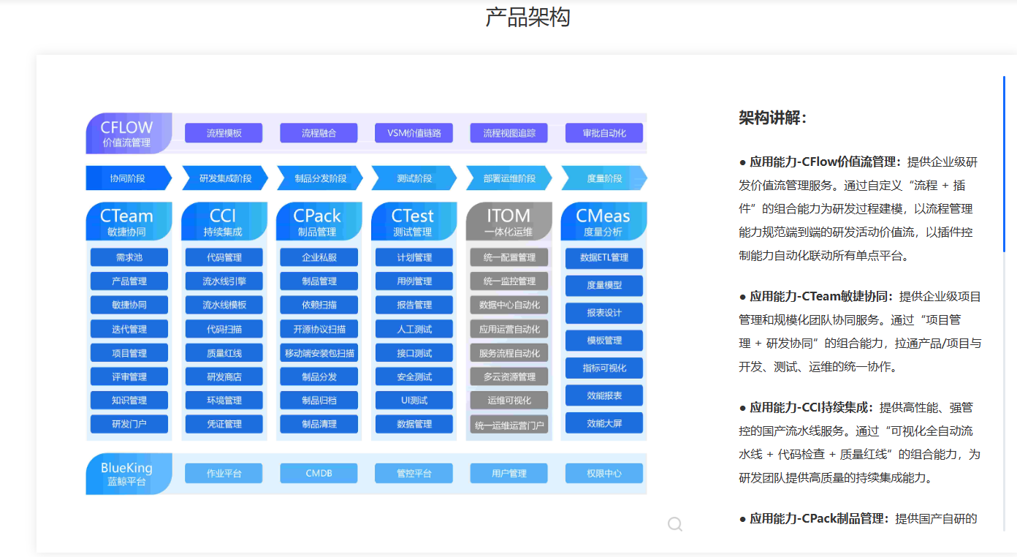Click the 需求池 item
1017x557 pixels.
(x=129, y=257)
